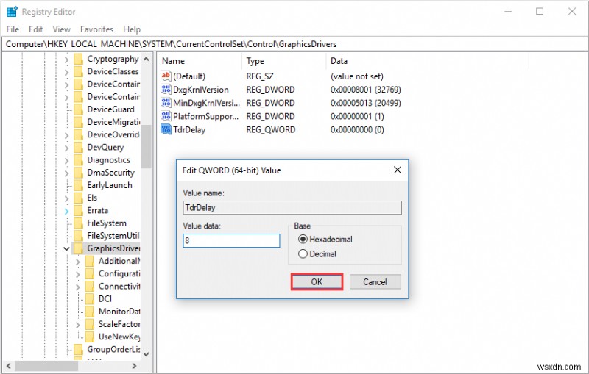The width and height of the screenshot is (589, 374).
Task: Click the Cryptography folder icon
Action: pyautogui.click(x=78, y=60)
